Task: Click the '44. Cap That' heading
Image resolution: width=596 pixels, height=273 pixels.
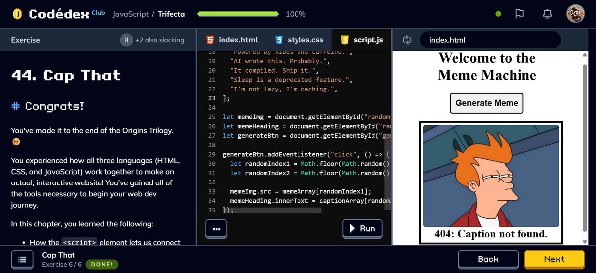Action: click(66, 75)
